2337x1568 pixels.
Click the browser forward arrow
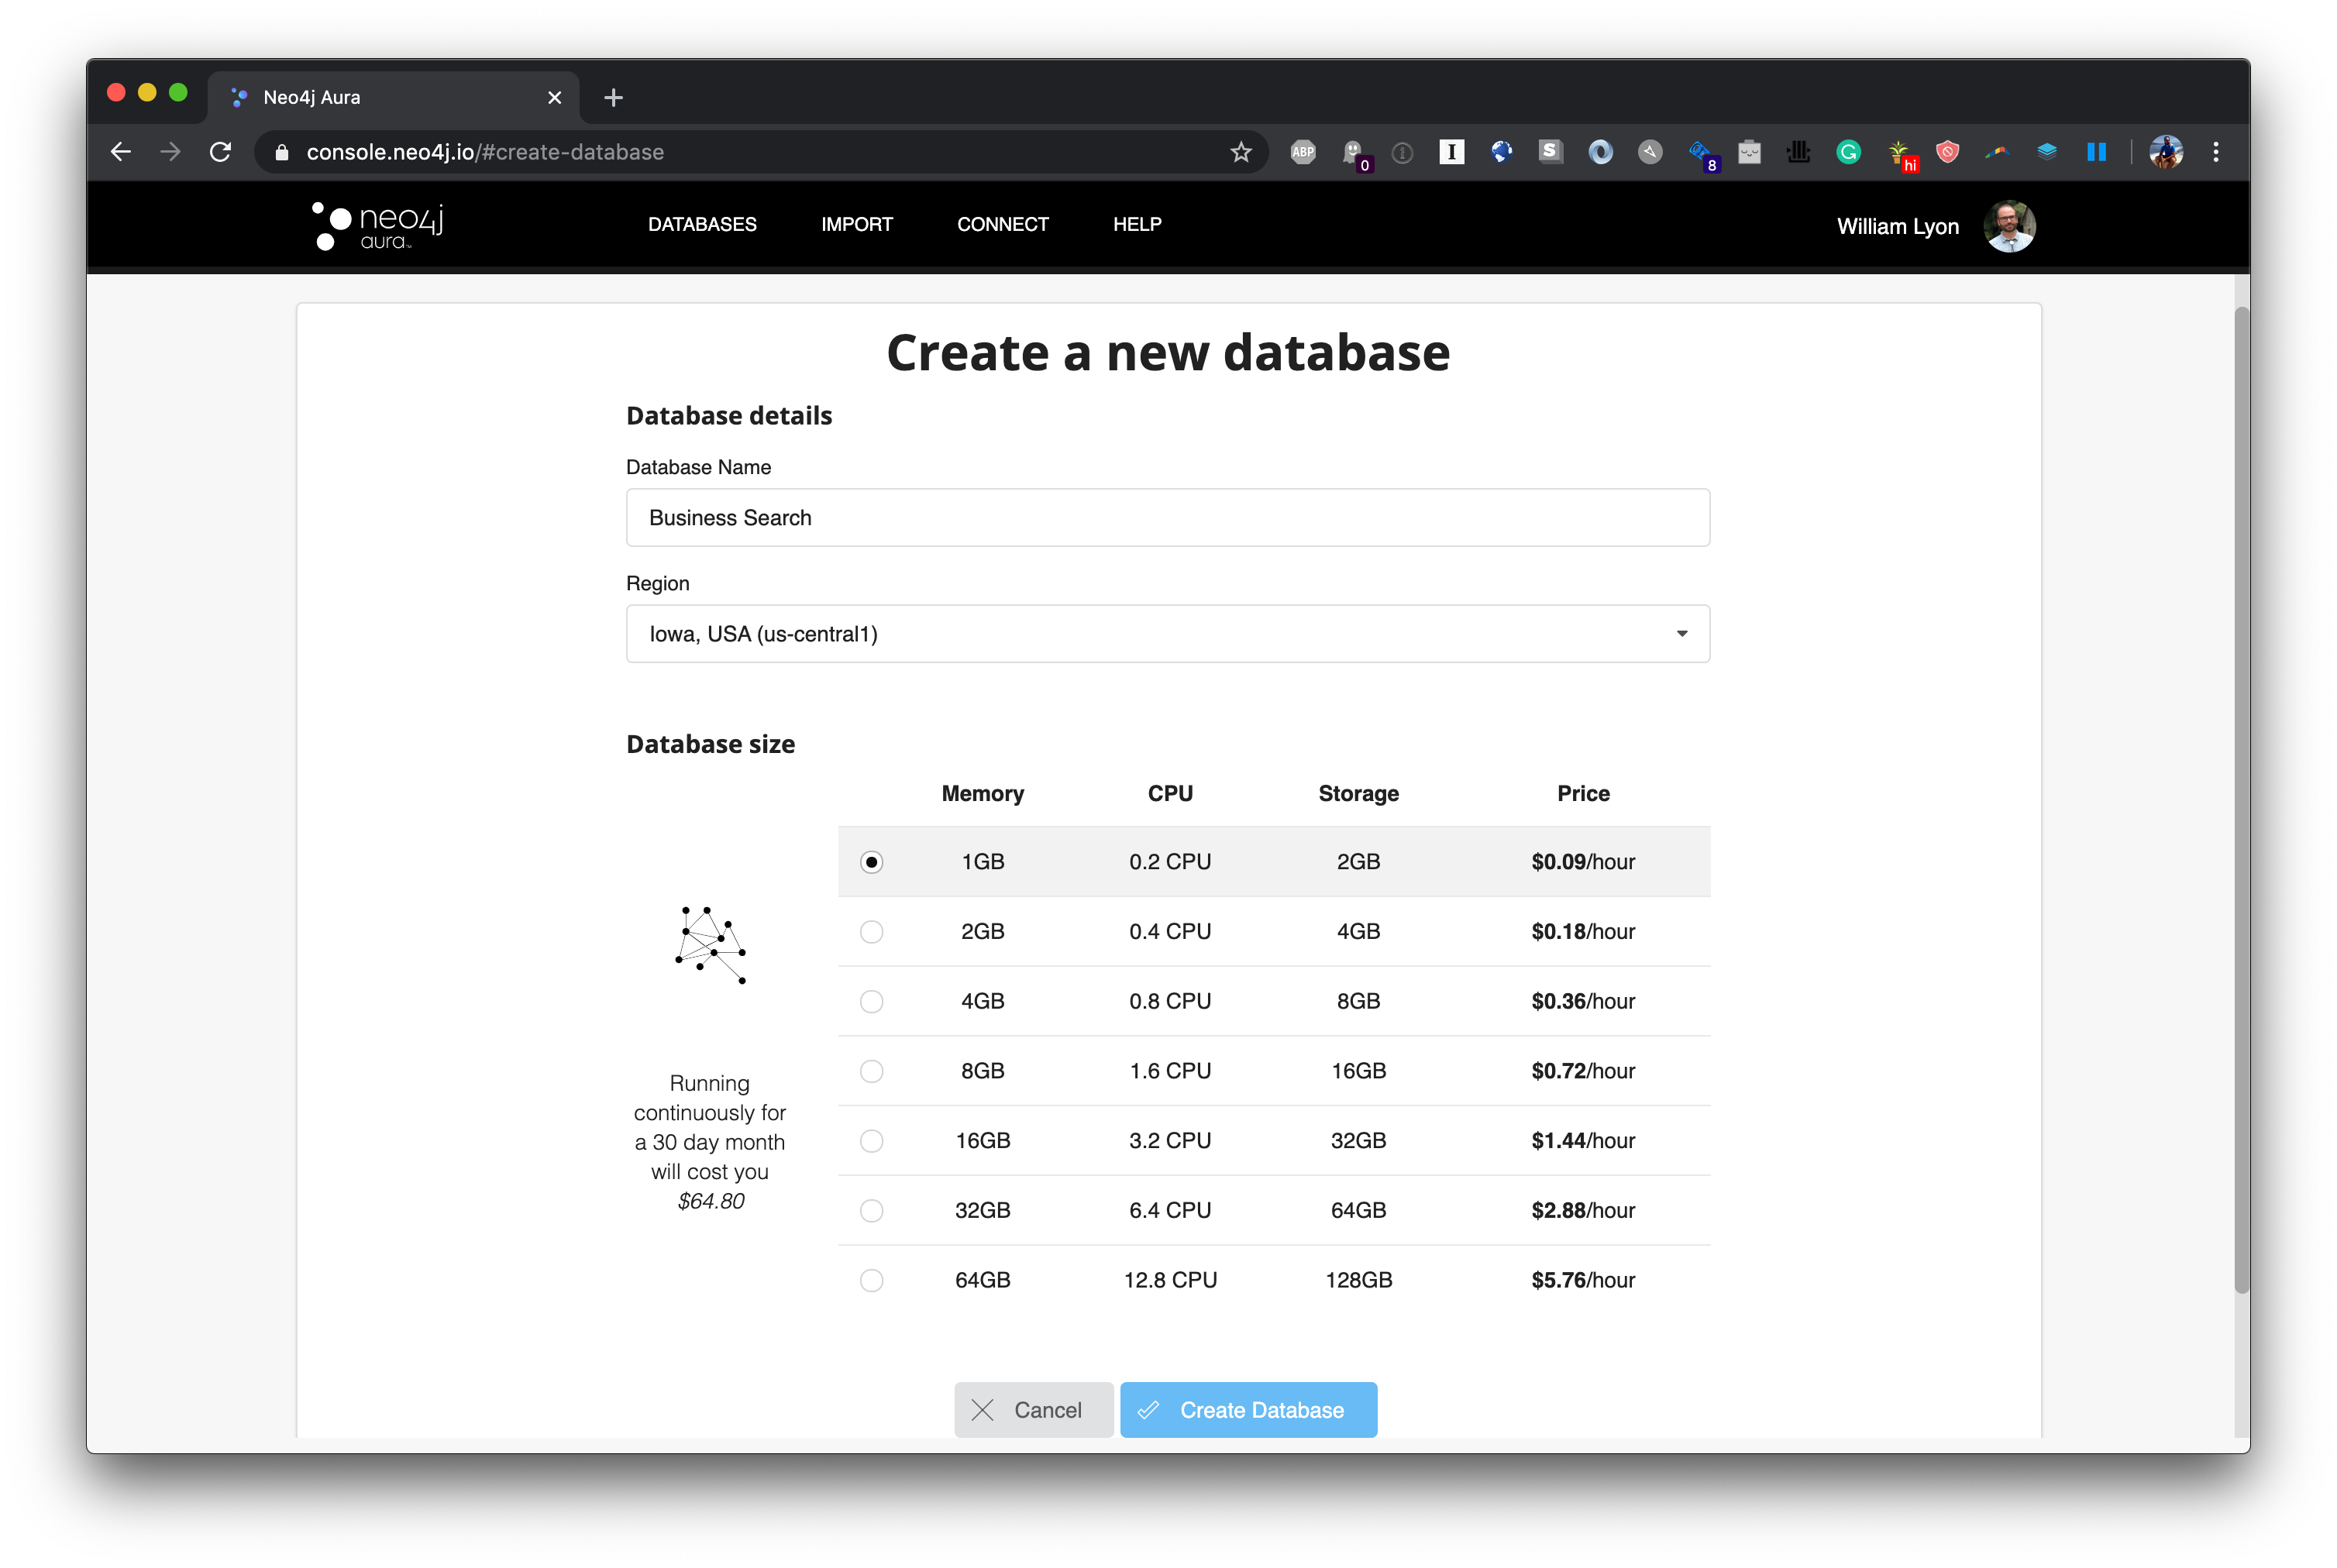pos(171,152)
